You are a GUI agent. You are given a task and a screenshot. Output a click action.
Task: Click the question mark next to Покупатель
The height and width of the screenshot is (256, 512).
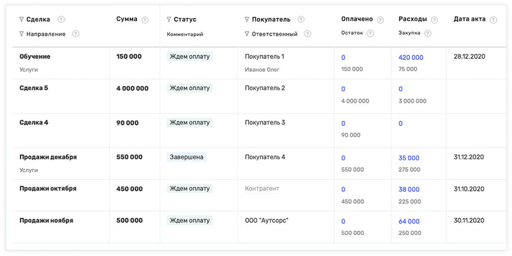(x=301, y=19)
